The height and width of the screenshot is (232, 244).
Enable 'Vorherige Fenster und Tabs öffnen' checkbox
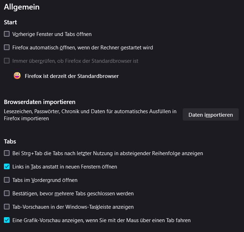[x=7, y=34]
